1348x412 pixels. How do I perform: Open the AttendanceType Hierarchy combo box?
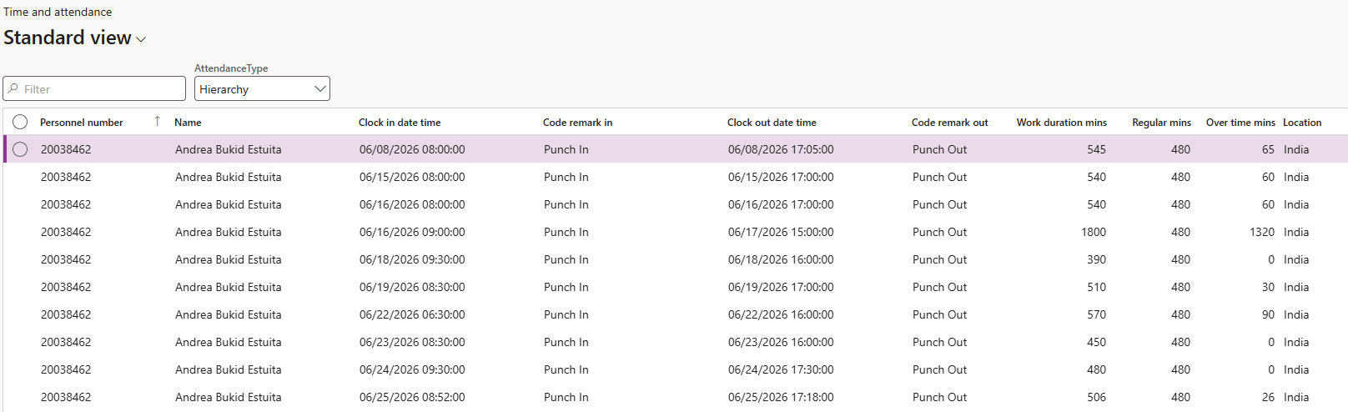pos(262,88)
